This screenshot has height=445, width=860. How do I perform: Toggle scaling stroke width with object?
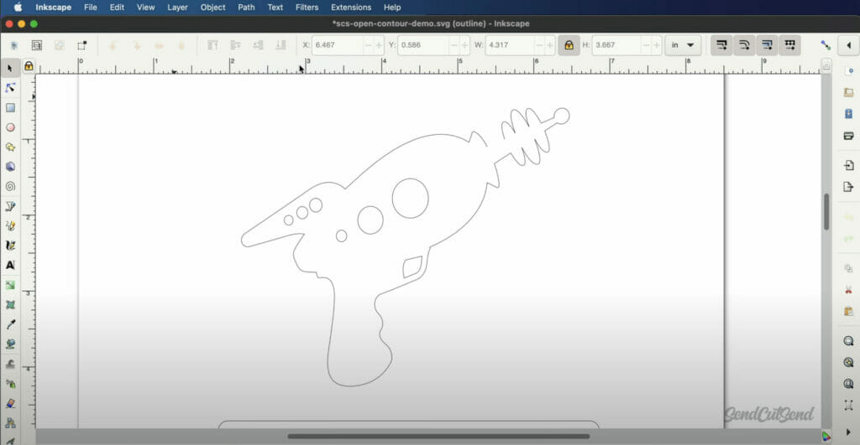coord(721,45)
